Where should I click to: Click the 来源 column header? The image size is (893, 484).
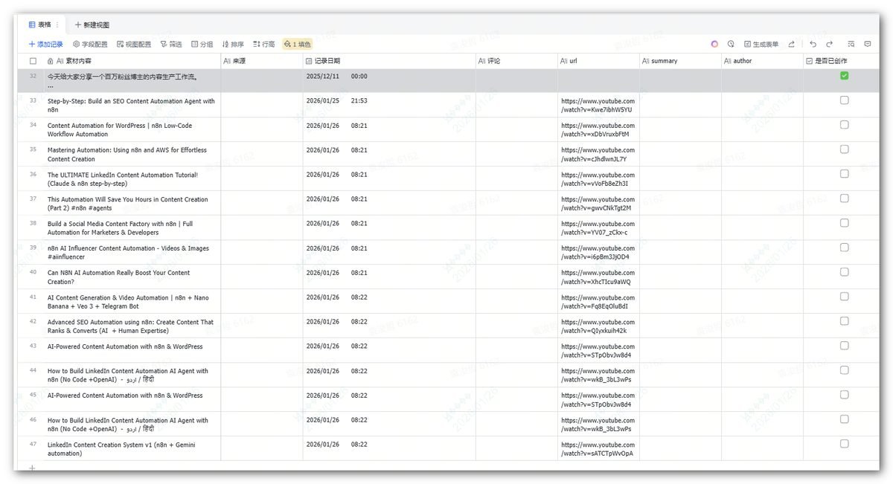tap(262, 61)
